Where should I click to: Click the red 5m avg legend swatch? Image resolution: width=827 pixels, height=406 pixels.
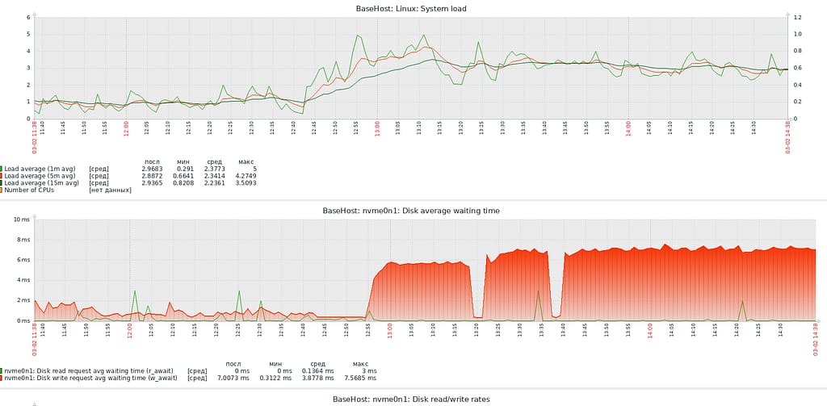pyautogui.click(x=2, y=176)
